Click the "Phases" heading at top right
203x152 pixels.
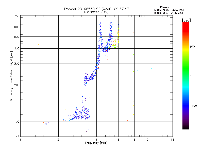tap(164, 7)
